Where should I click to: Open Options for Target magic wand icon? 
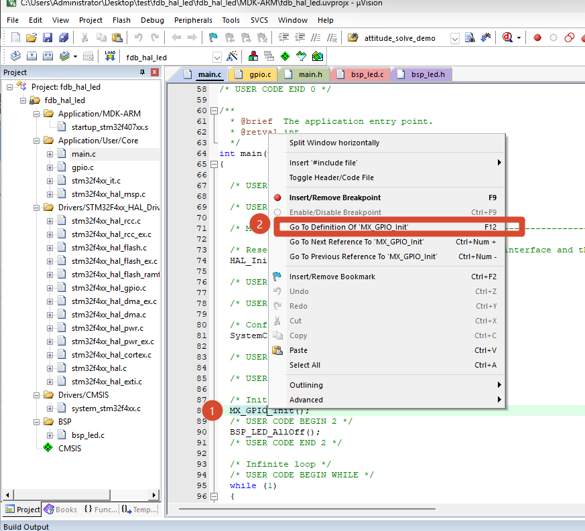pyautogui.click(x=232, y=56)
